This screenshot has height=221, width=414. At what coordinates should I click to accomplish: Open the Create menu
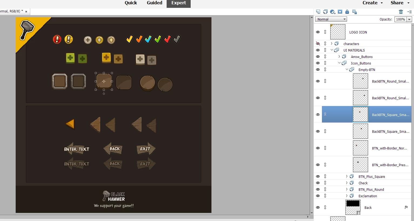tap(373, 3)
